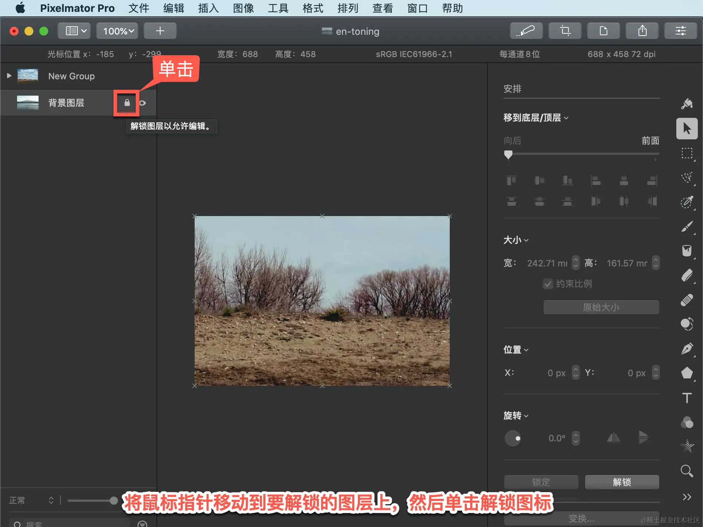Open the 帮助 menu
The width and height of the screenshot is (703, 527).
[x=452, y=8]
